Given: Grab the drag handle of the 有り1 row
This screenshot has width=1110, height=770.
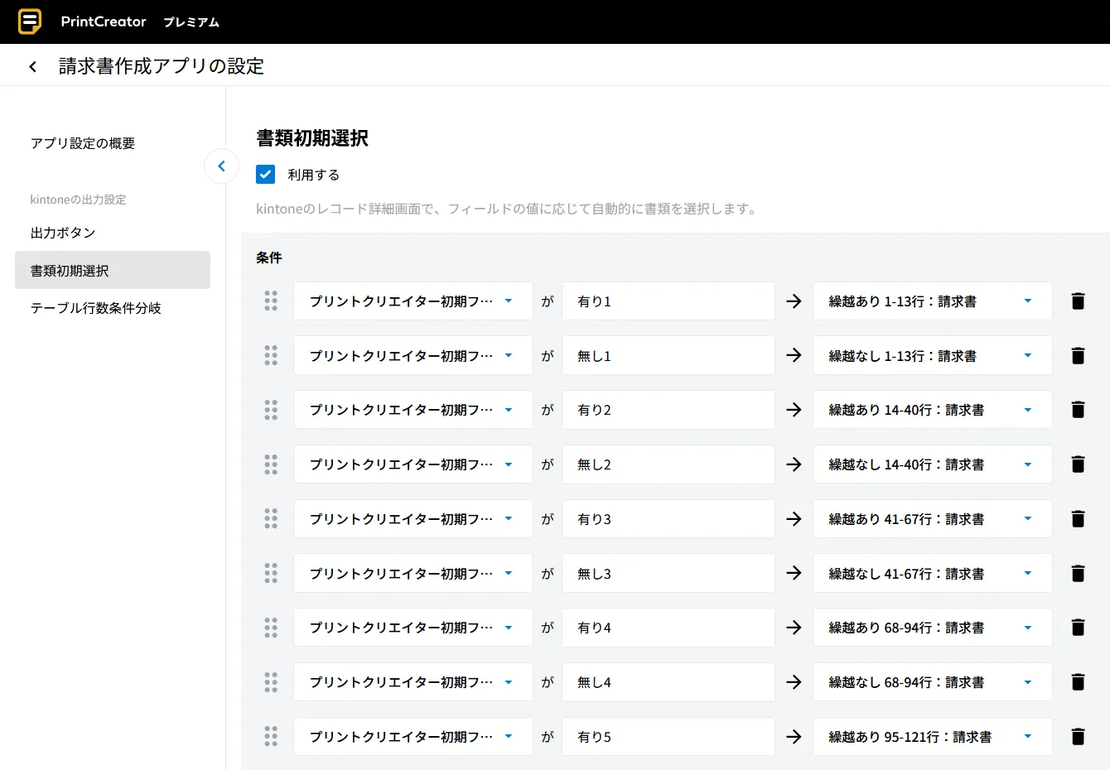Looking at the screenshot, I should tap(271, 301).
